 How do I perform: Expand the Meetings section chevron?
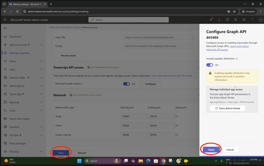(41, 102)
